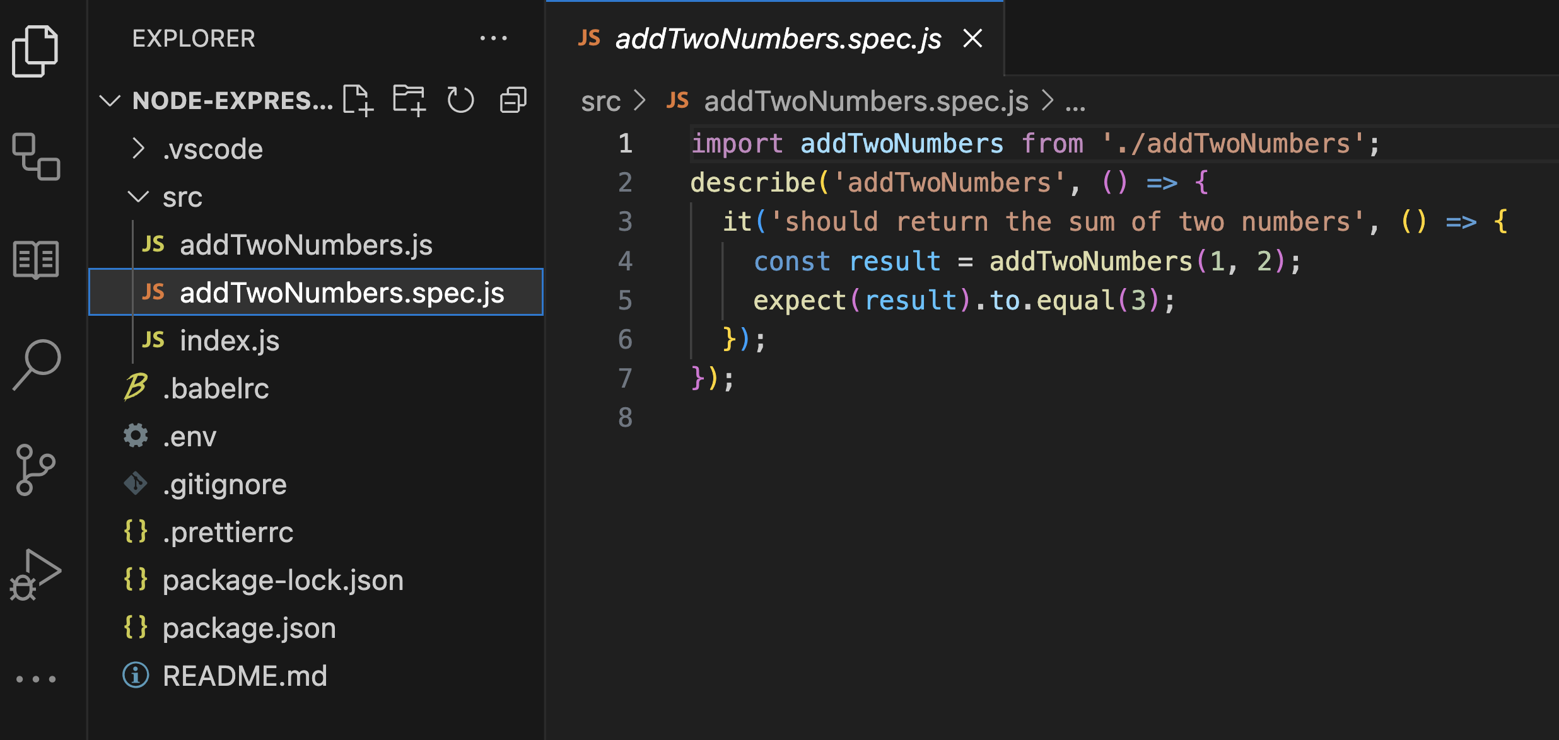The width and height of the screenshot is (1559, 740).
Task: Open addTwoNumbers.js in the file tree
Action: [x=306, y=245]
